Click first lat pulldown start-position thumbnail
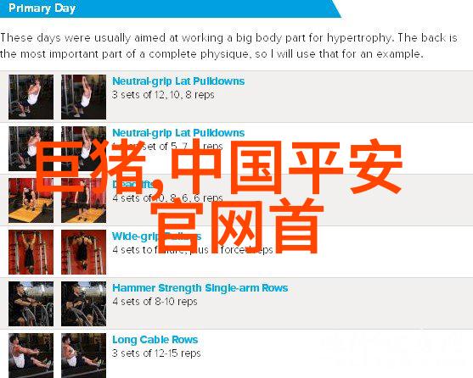Viewport: 473px width, 378px height. [x=31, y=97]
